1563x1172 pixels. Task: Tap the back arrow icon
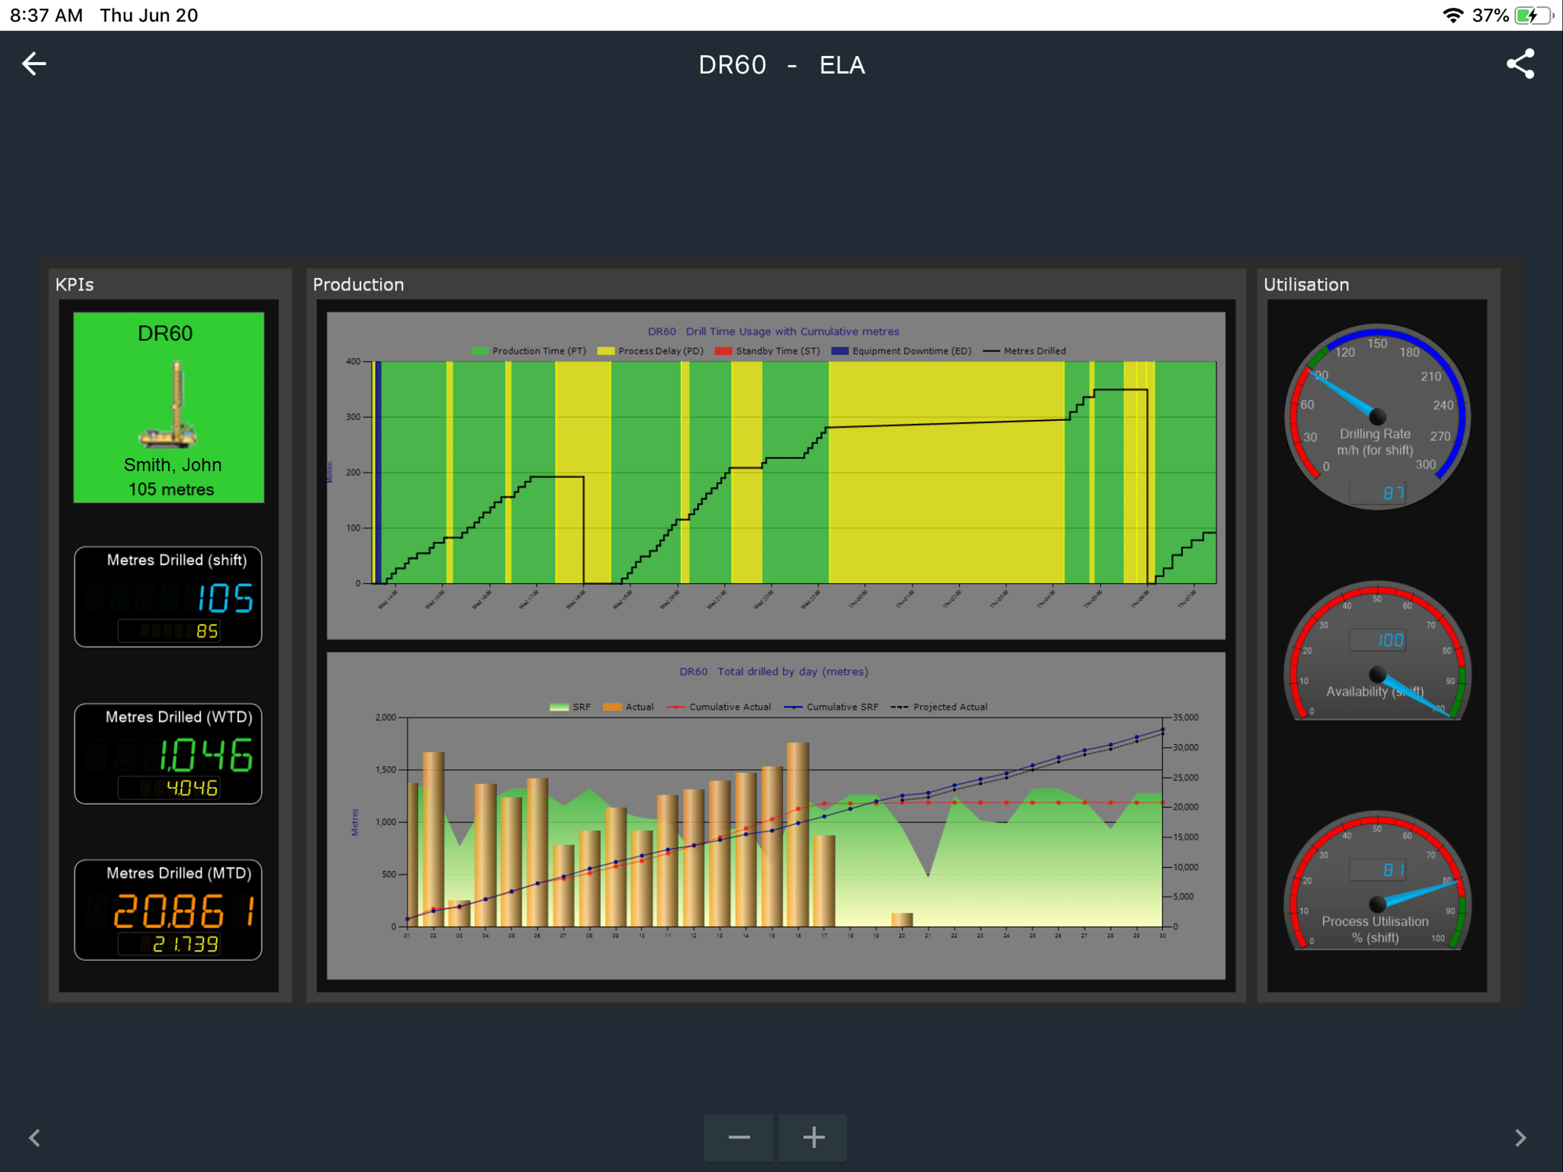tap(34, 64)
